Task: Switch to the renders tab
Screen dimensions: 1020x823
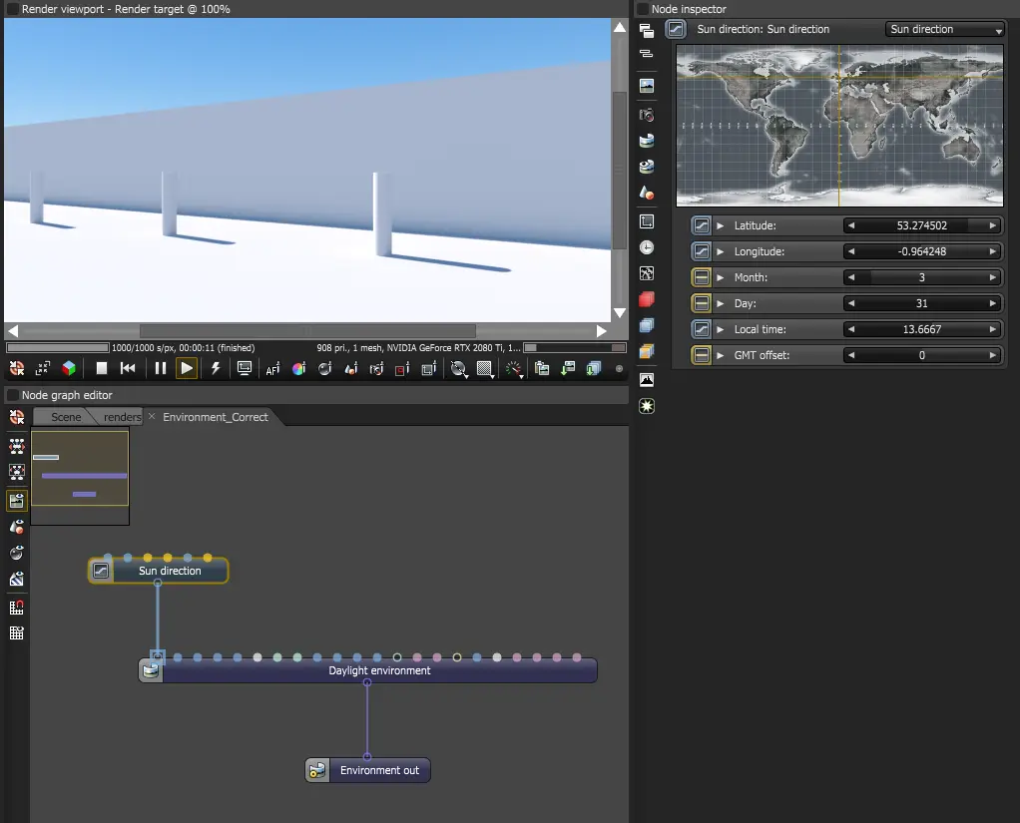Action: (x=122, y=417)
